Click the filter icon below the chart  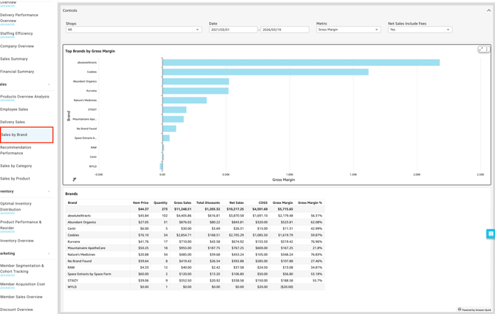(75, 180)
